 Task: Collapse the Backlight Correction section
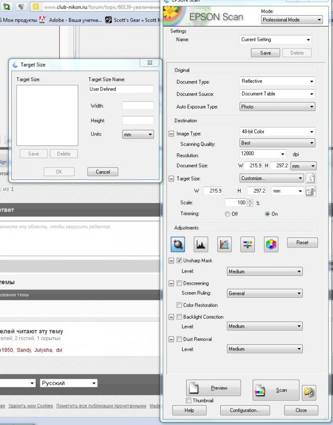click(171, 317)
